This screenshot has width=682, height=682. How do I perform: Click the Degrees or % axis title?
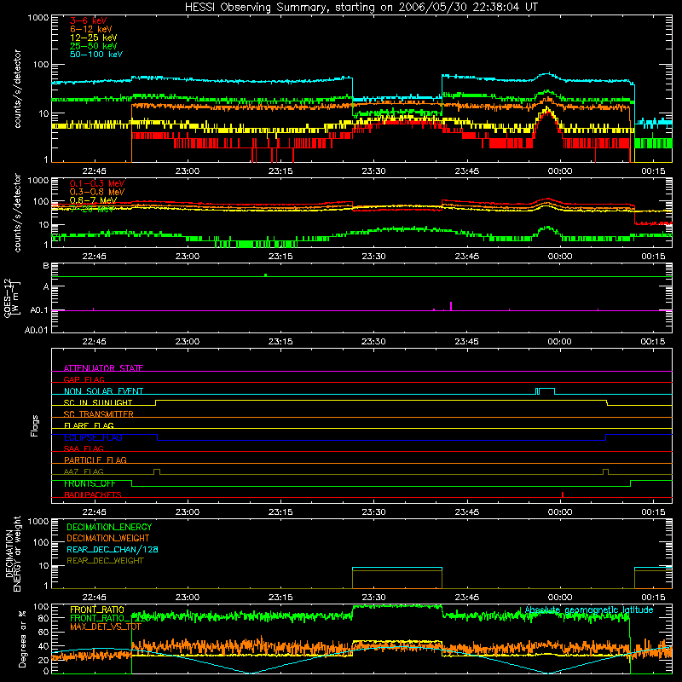tap(22, 639)
